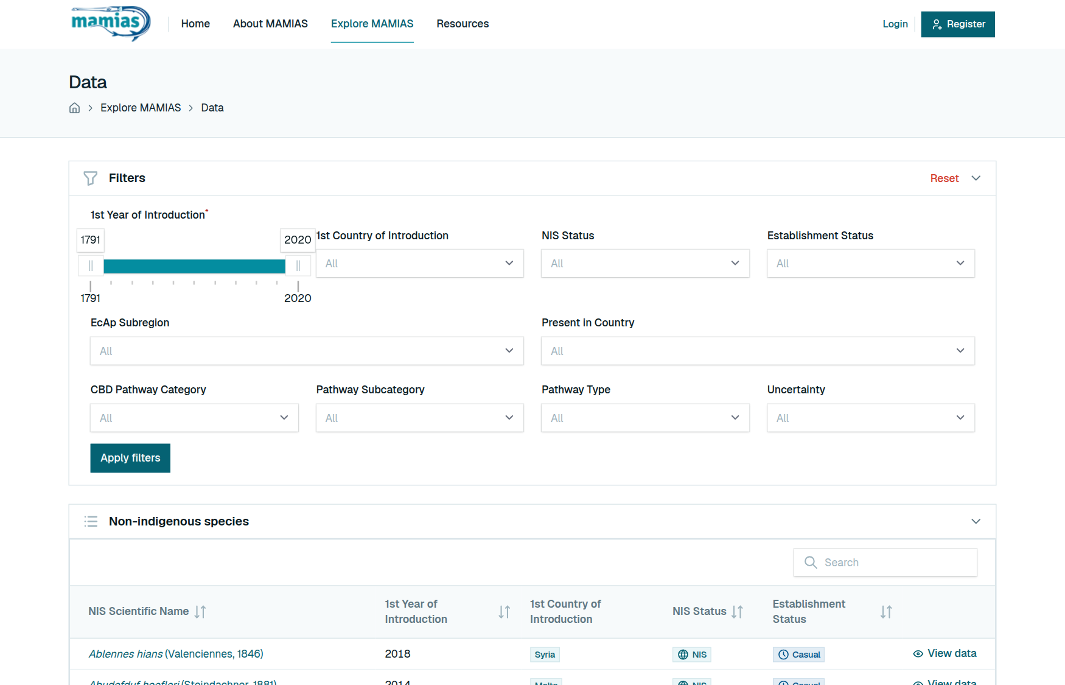Viewport: 1065px width, 685px height.
Task: Click the Register button
Action: click(958, 24)
